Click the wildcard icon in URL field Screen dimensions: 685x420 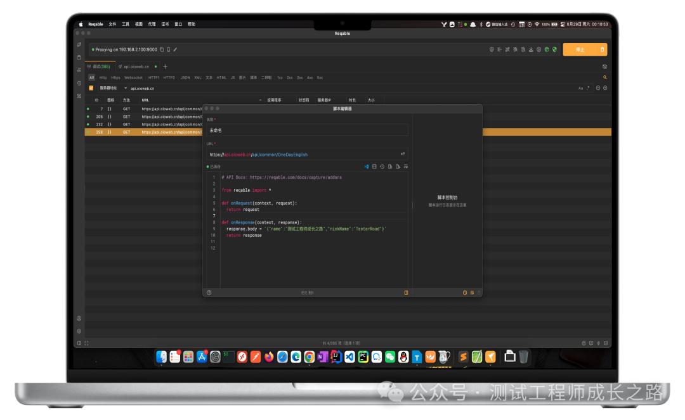point(402,154)
